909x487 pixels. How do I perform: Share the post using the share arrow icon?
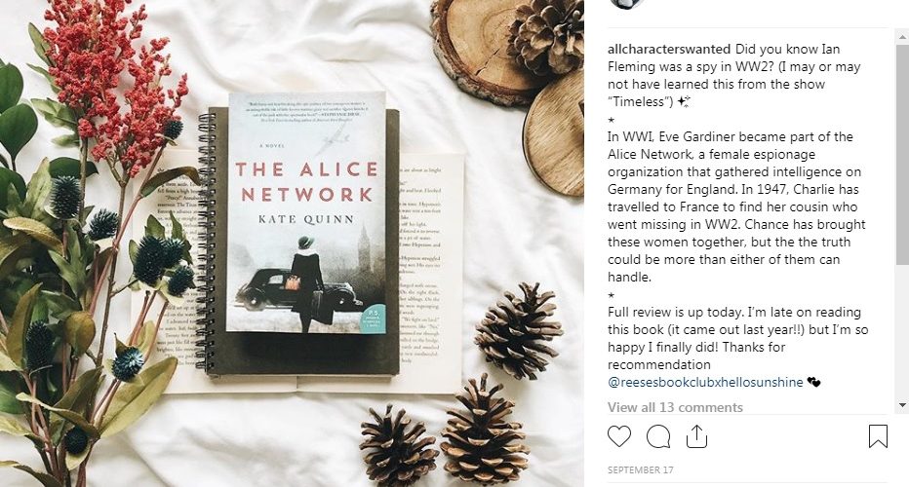696,436
